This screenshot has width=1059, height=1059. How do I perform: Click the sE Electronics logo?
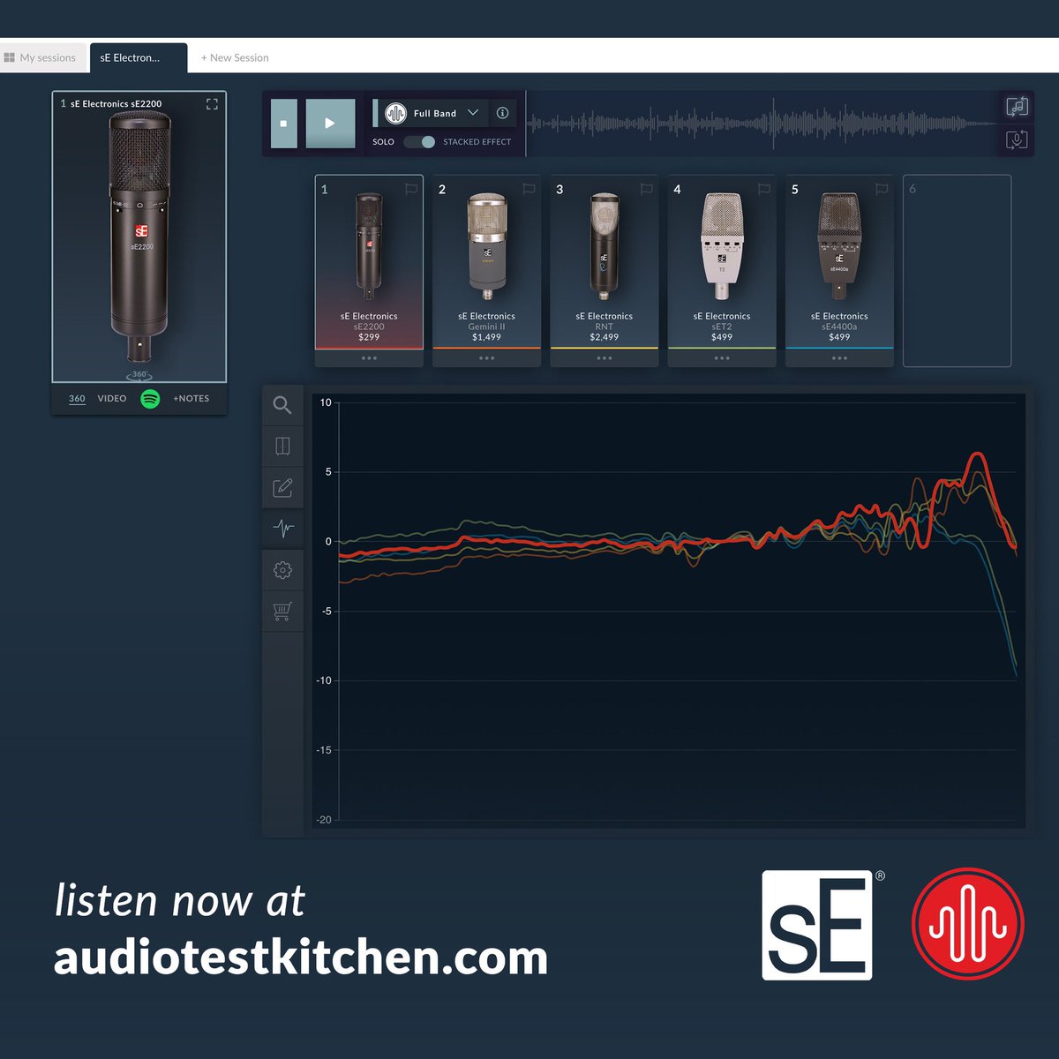(817, 925)
